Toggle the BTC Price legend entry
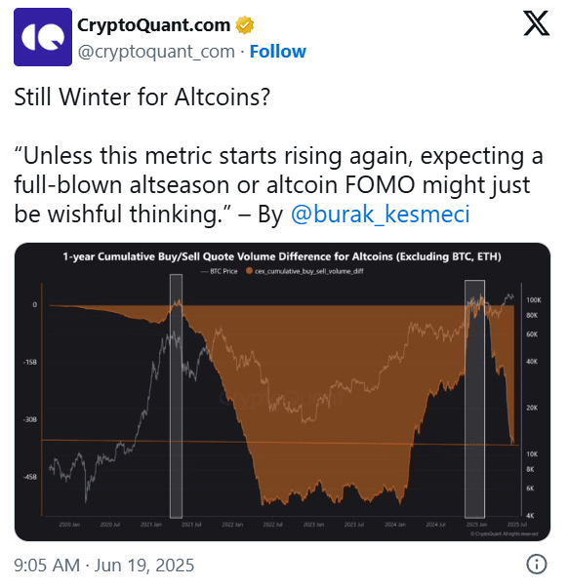 point(220,271)
